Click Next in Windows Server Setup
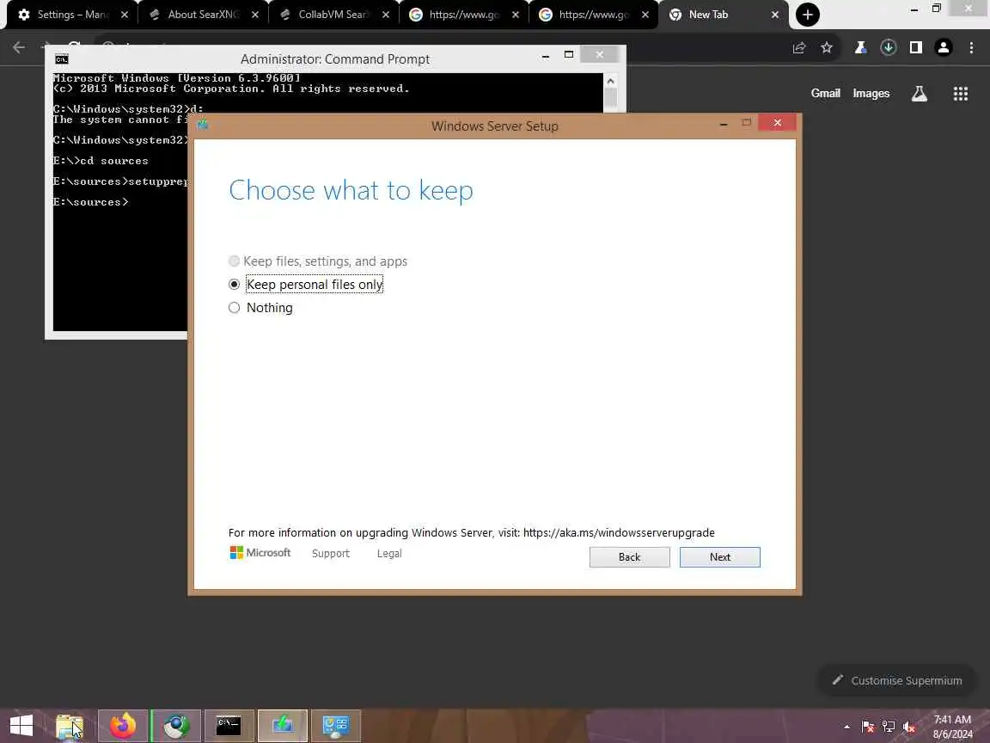Image resolution: width=990 pixels, height=743 pixels. (720, 556)
